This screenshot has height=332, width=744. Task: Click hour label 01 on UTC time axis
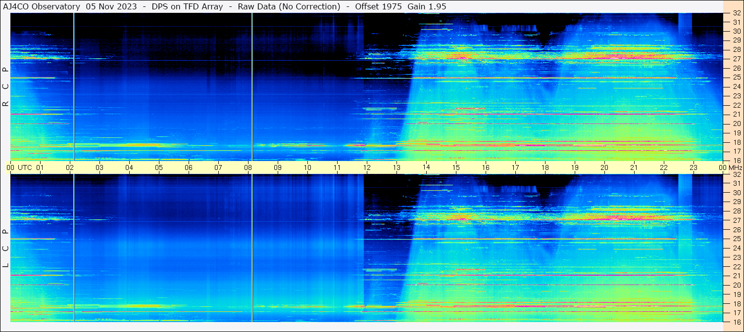[40, 167]
